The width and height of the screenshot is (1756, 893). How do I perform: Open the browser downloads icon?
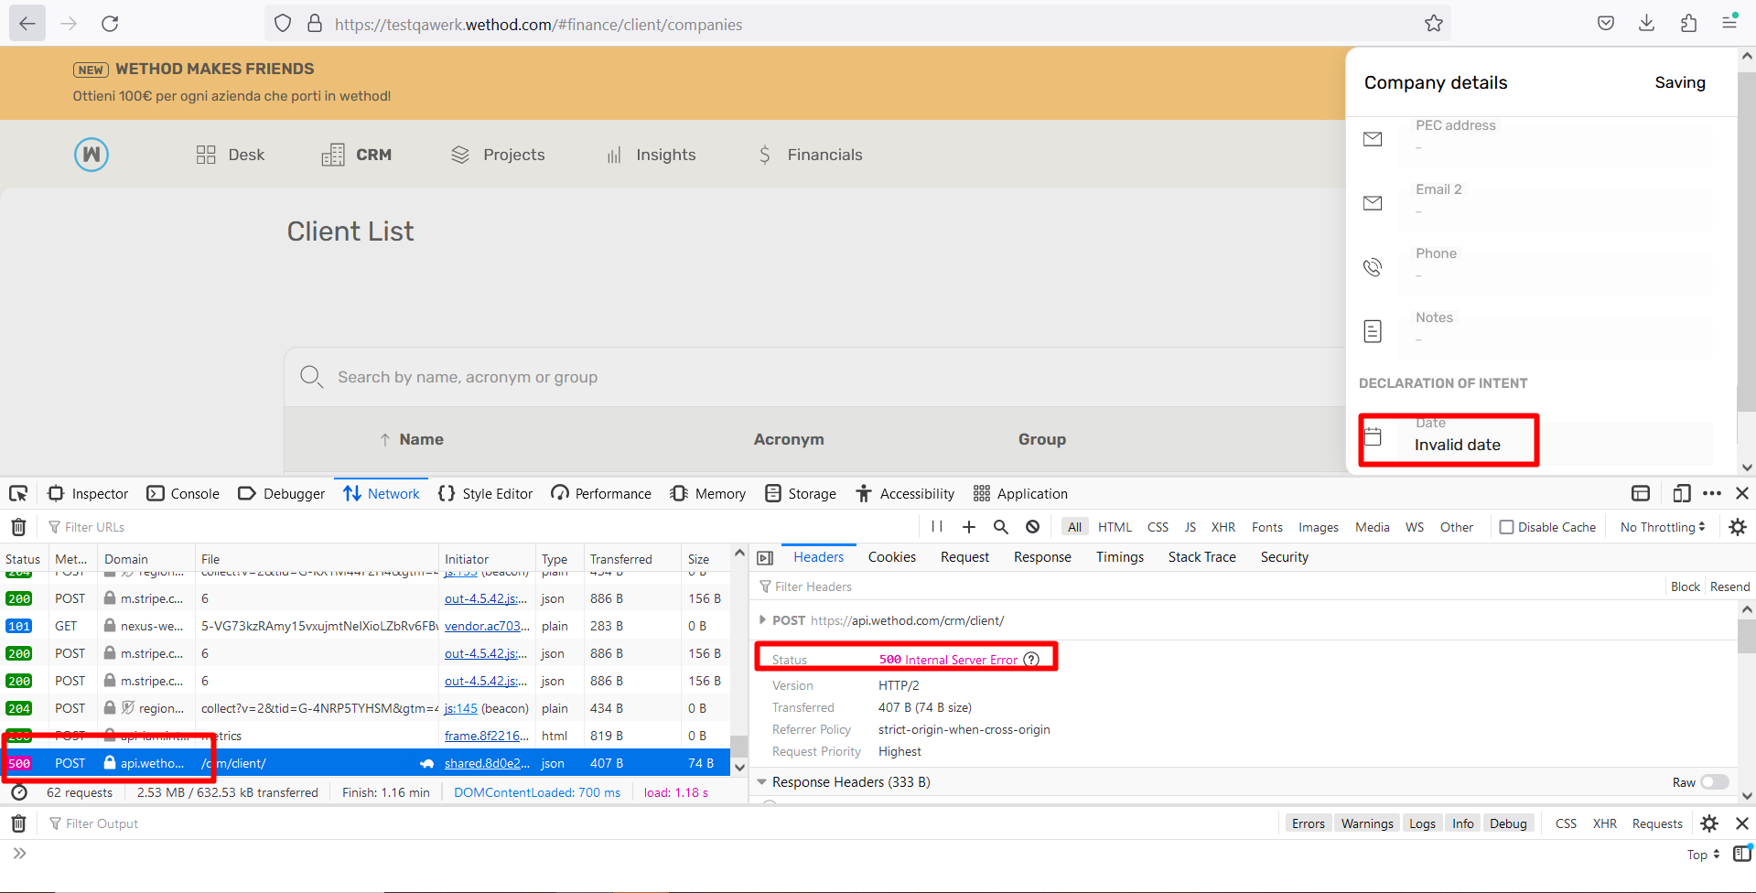tap(1646, 24)
